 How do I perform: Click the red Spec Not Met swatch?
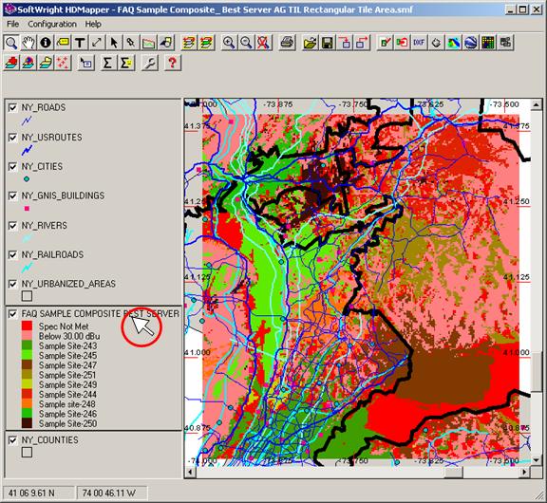pos(27,326)
